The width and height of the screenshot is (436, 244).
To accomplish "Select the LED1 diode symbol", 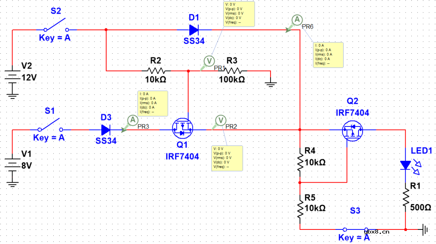I will (x=405, y=165).
